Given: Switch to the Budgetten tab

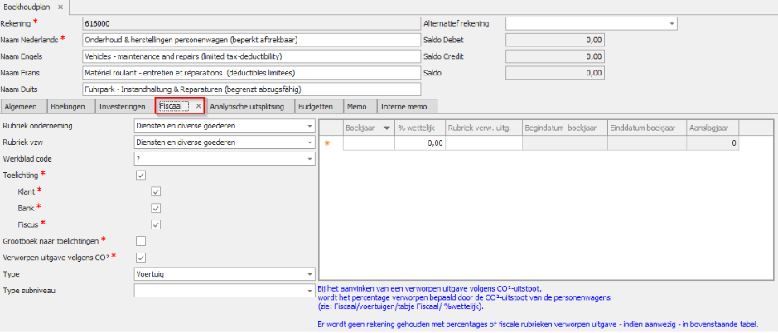Looking at the screenshot, I should coord(318,106).
